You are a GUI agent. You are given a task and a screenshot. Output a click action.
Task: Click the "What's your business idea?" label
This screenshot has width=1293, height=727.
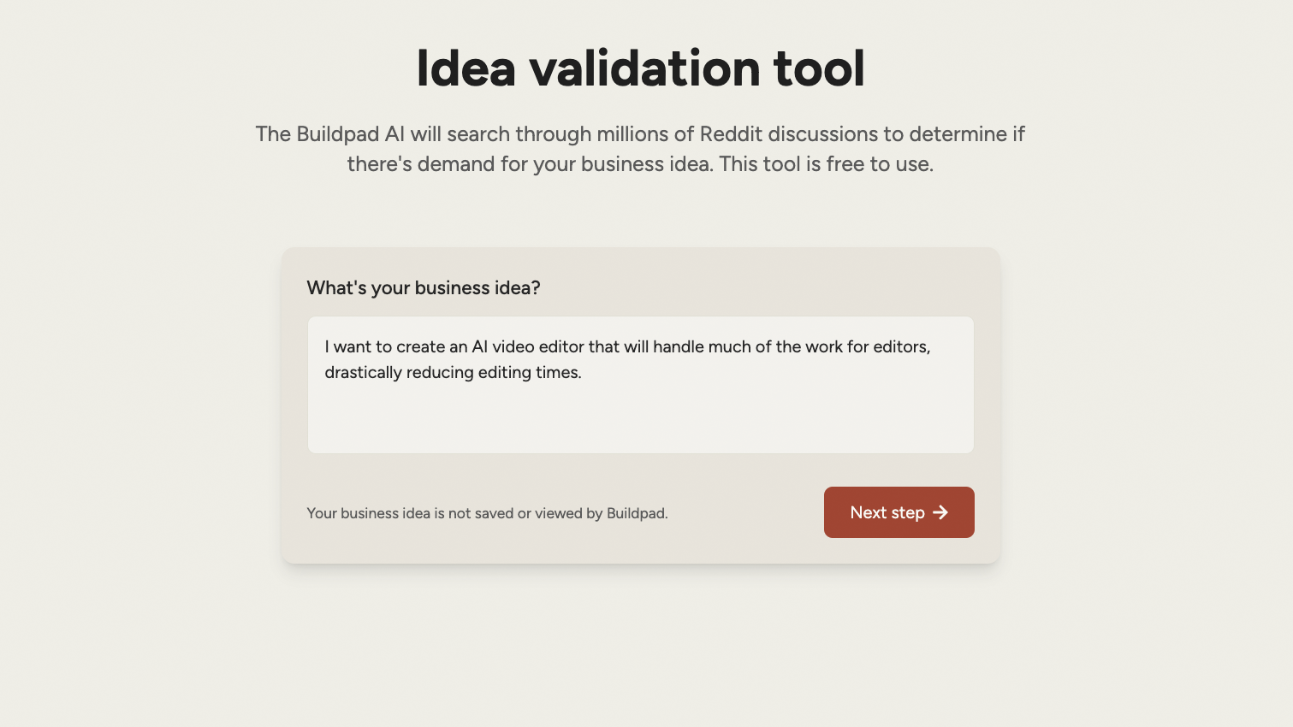point(424,288)
